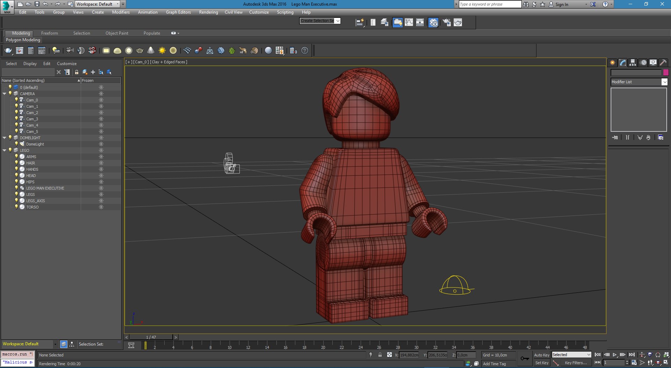Click the Set Key button
Screen dimensions: 671x368
542,363
